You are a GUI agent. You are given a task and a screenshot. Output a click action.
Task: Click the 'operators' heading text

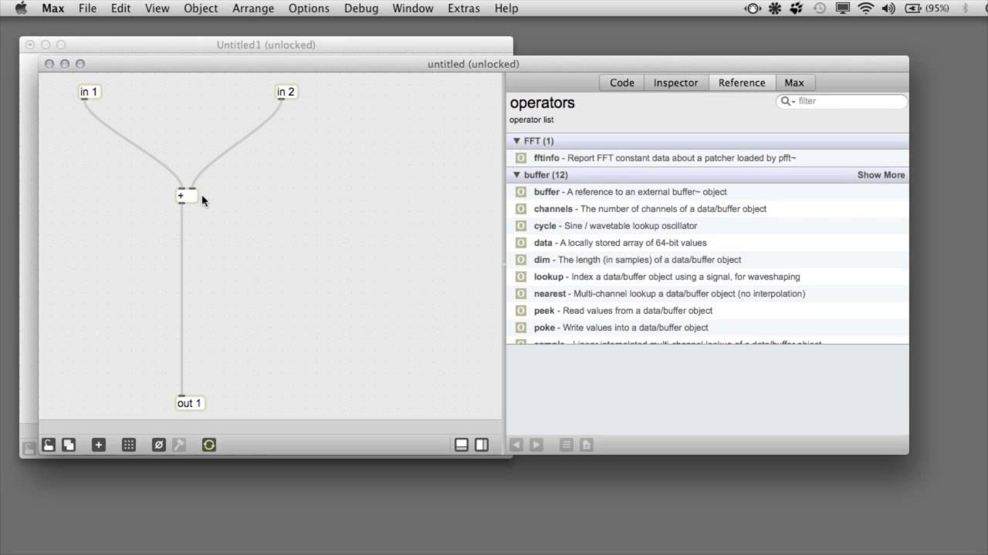coord(542,103)
